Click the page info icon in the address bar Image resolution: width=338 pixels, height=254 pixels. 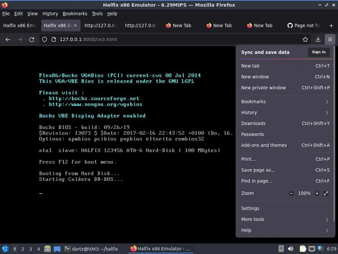[54, 39]
